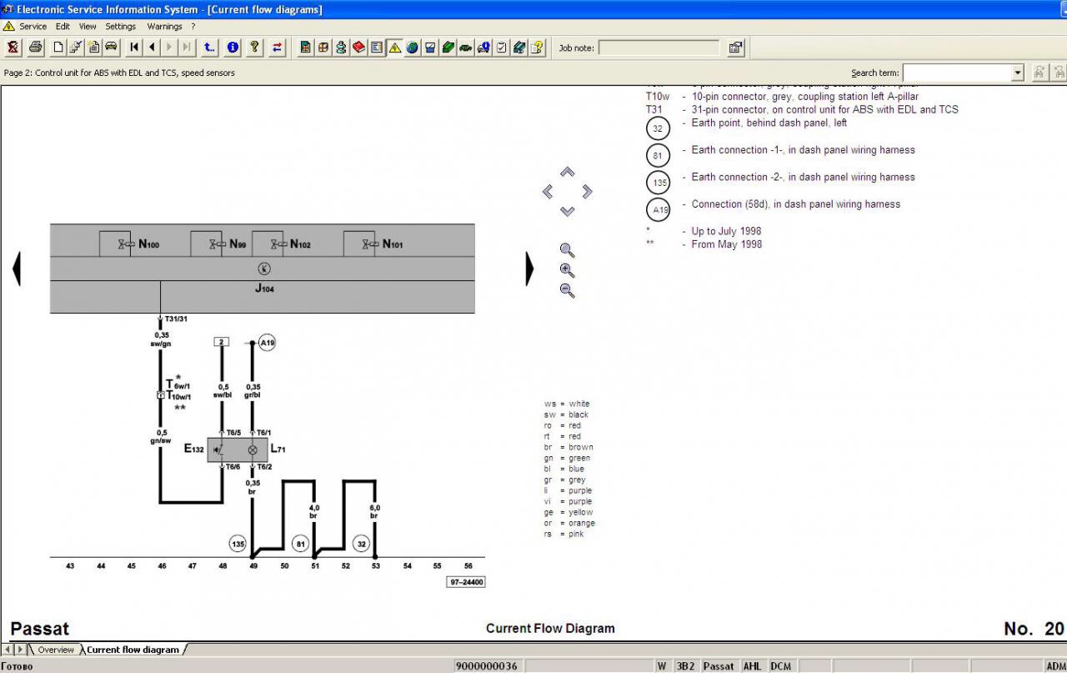Click earth point 135 circle in diagram
1067x673 pixels.
[238, 544]
